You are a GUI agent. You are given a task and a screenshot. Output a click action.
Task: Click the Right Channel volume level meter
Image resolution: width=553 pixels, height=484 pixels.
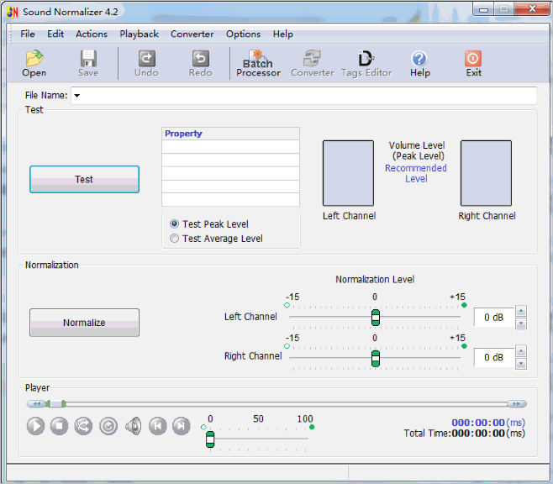coord(486,173)
